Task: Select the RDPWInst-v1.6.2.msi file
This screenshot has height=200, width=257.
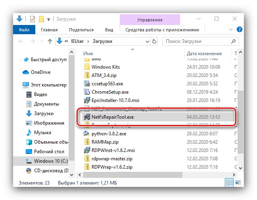Action: click(x=113, y=150)
